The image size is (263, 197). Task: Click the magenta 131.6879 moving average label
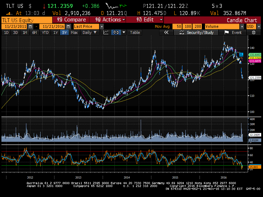255,61
